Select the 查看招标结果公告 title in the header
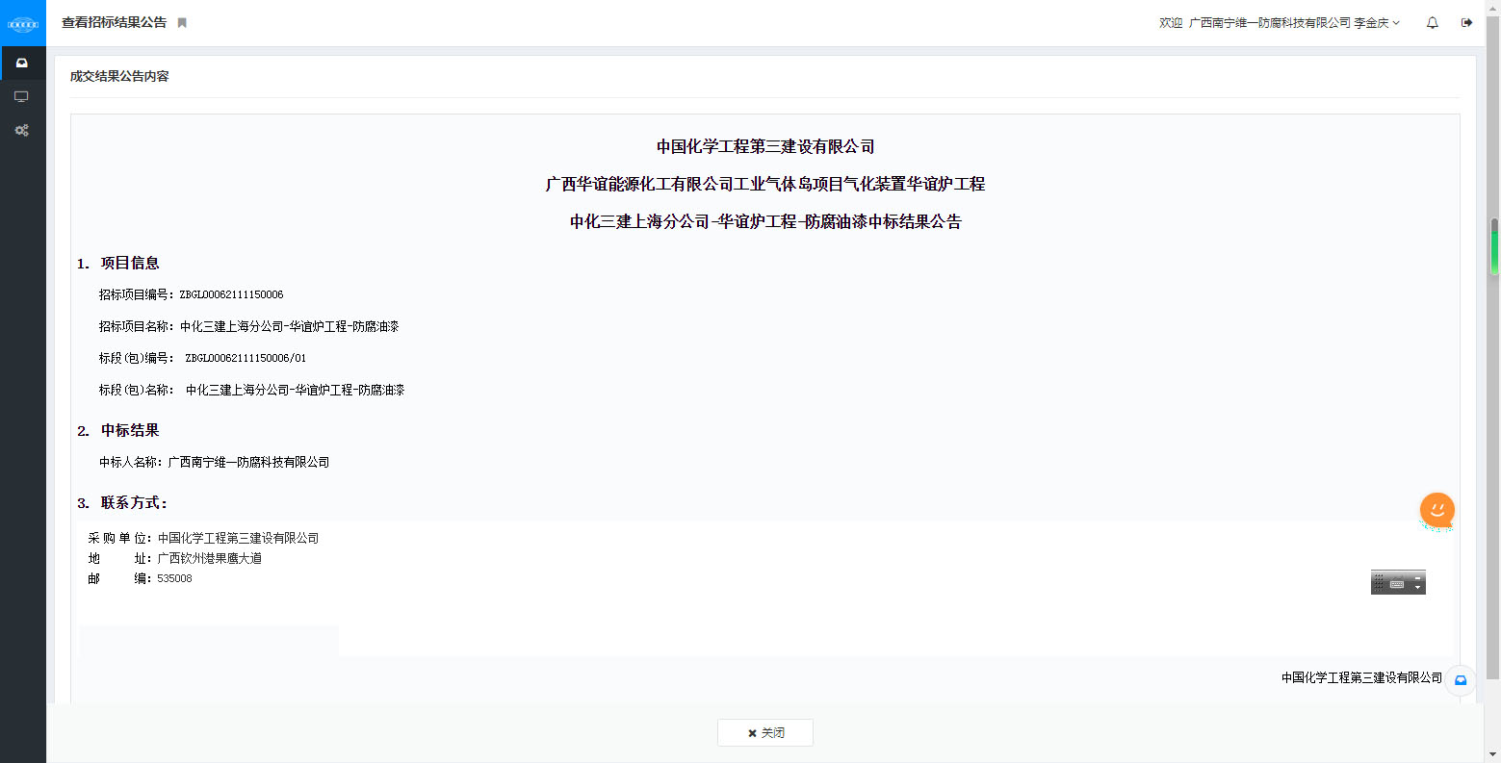The width and height of the screenshot is (1501, 763). [x=114, y=21]
